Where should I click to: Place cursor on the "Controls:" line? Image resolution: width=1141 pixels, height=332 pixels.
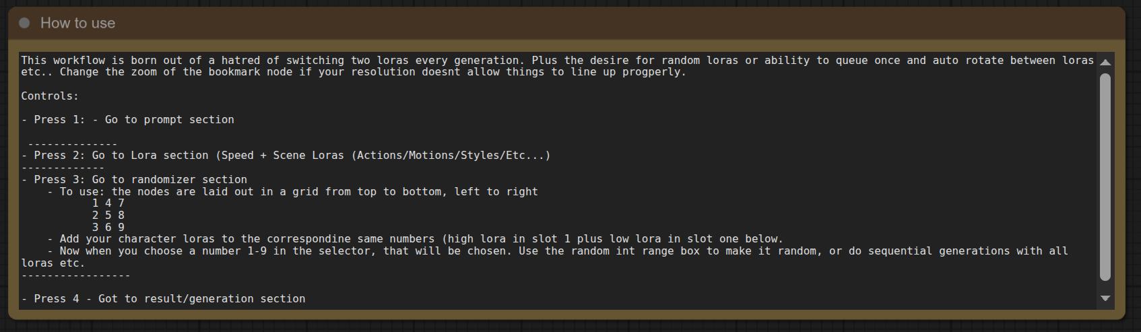[x=50, y=96]
